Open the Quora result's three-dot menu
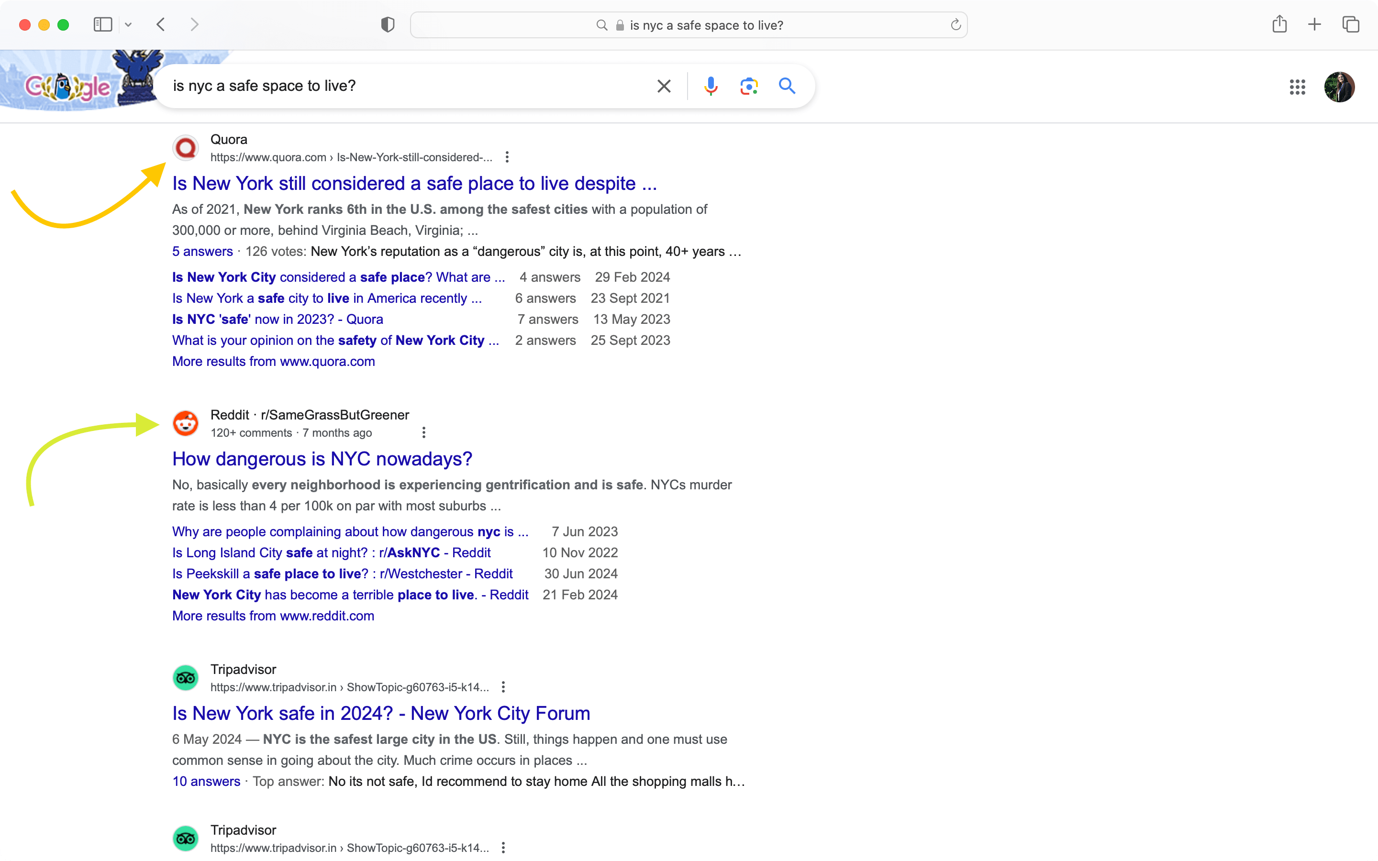Screen dimensions: 1378x861 [x=507, y=157]
